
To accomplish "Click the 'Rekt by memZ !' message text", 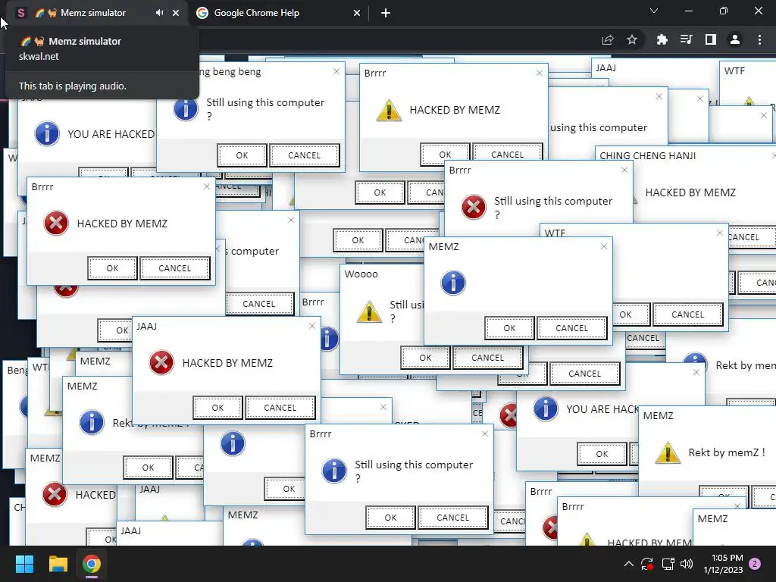I will pyautogui.click(x=727, y=452).
